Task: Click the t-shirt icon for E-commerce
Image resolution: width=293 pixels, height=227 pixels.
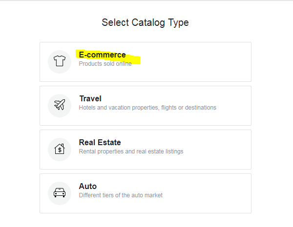Action: click(x=60, y=61)
